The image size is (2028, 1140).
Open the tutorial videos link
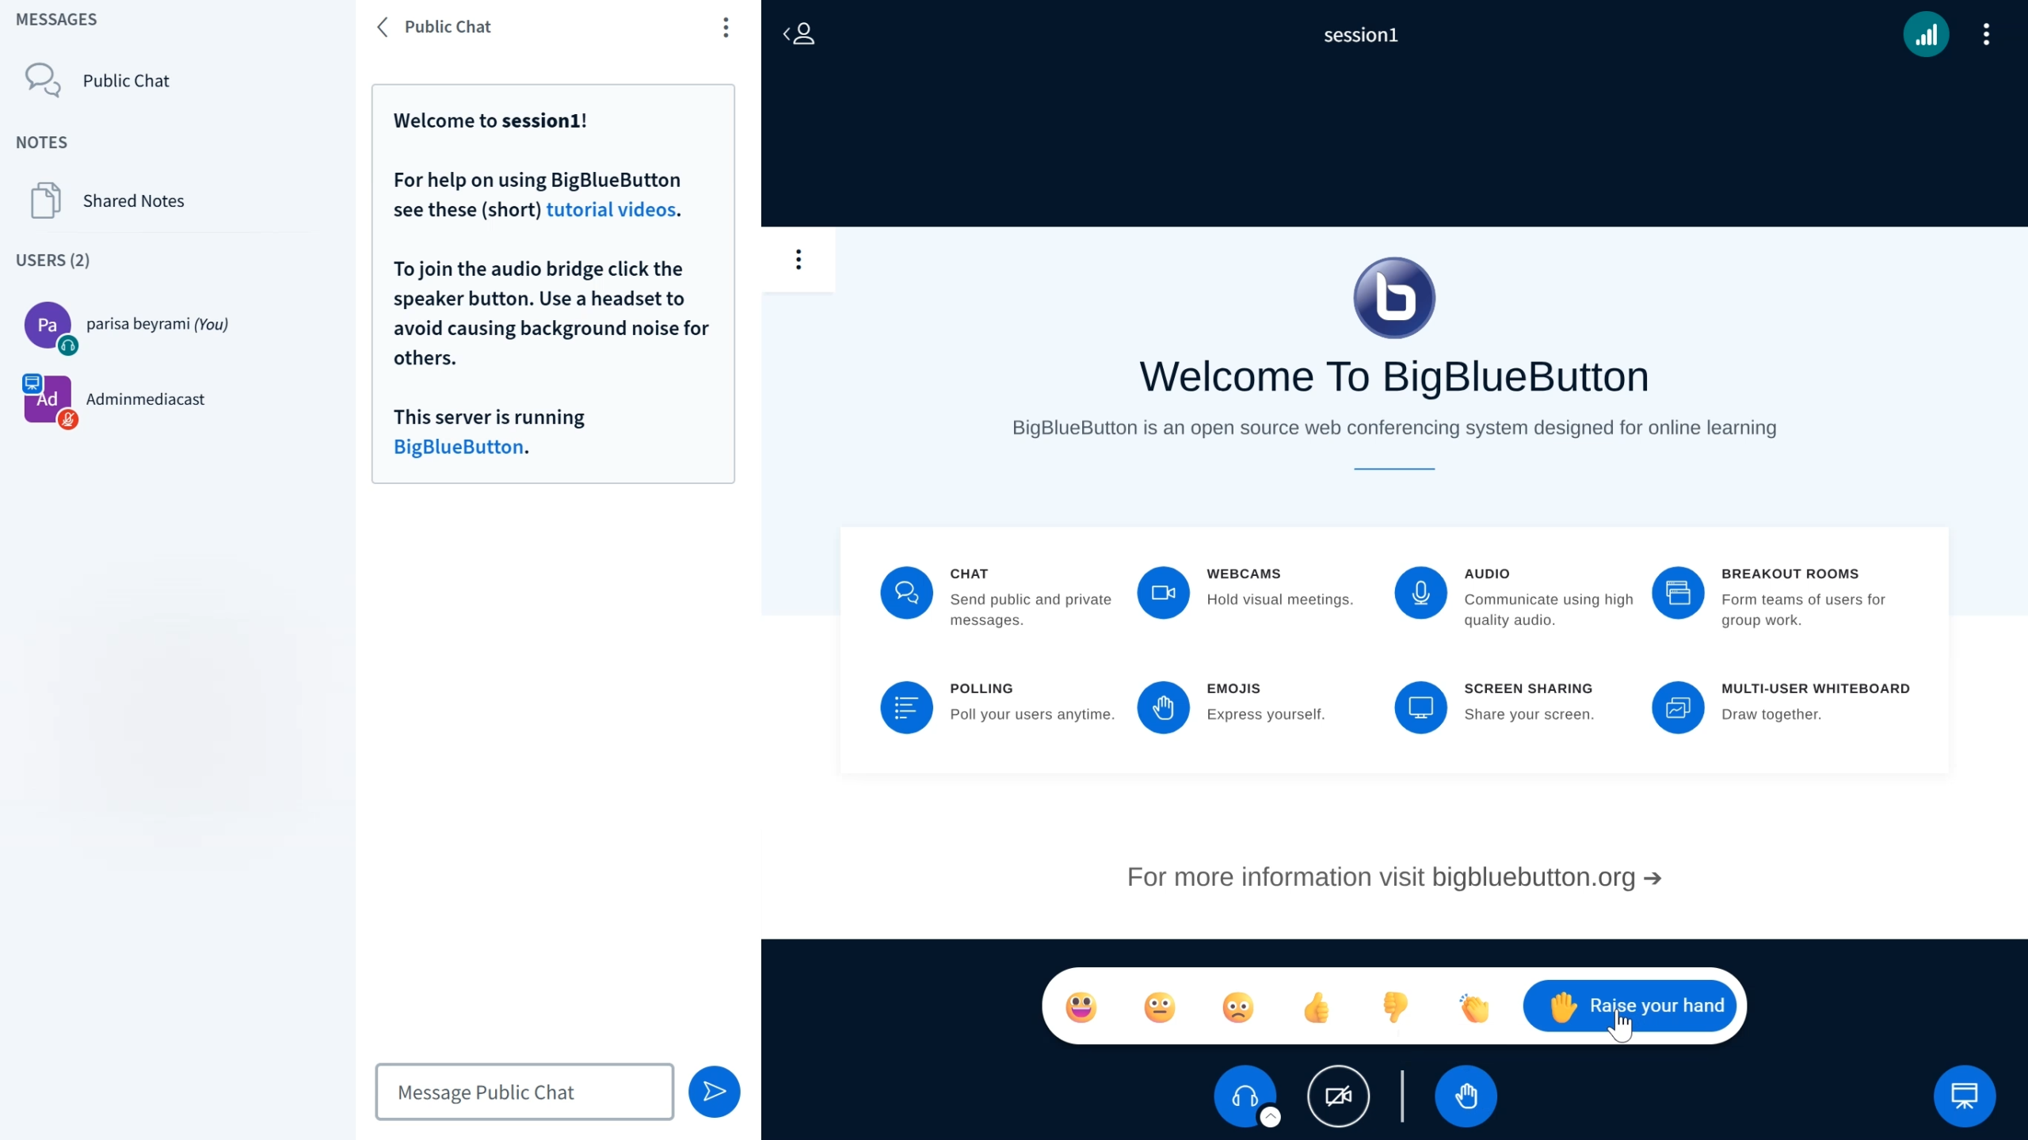(611, 209)
